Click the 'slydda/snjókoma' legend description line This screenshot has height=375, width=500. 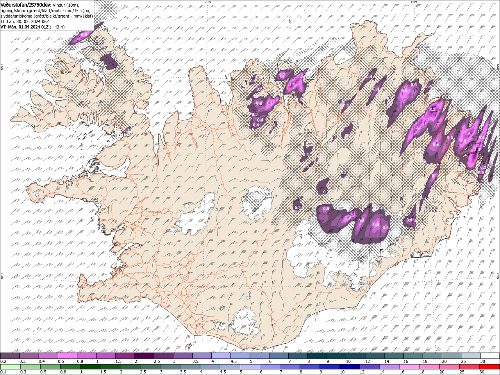pos(47,16)
